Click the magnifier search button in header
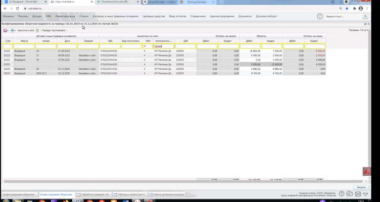 click(x=365, y=16)
